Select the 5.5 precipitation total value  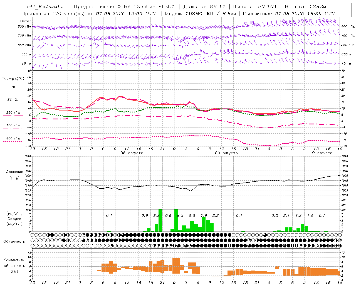(x=192, y=216)
